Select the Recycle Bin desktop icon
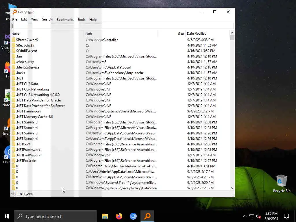This screenshot has height=222, width=296. tap(282, 184)
